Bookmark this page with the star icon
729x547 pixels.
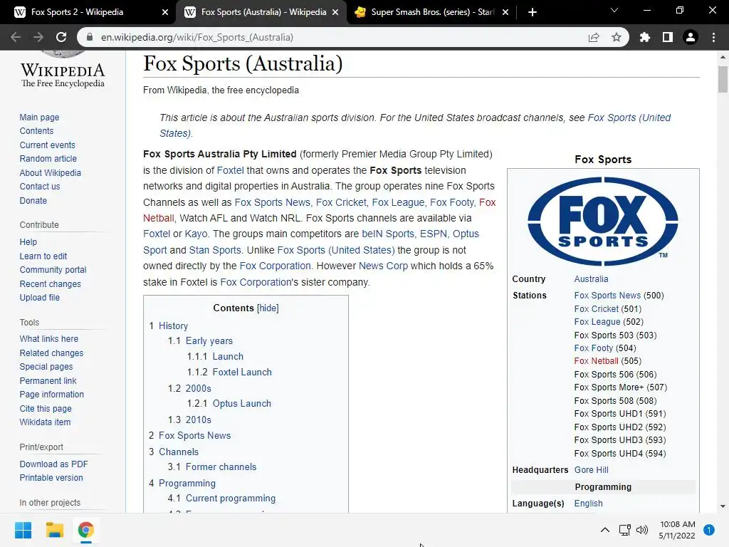[x=617, y=37]
